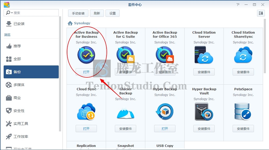This screenshot has height=150, width=269.
Task: Open the Synology breadcrumb link
Action: (x=82, y=23)
